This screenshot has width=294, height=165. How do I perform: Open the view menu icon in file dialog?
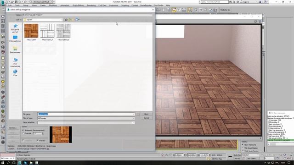[x=77, y=20]
